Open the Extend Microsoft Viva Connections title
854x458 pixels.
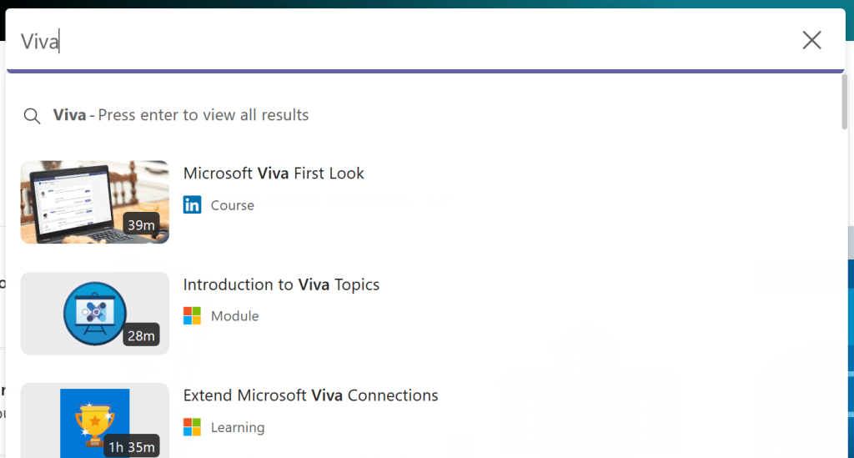coord(310,395)
